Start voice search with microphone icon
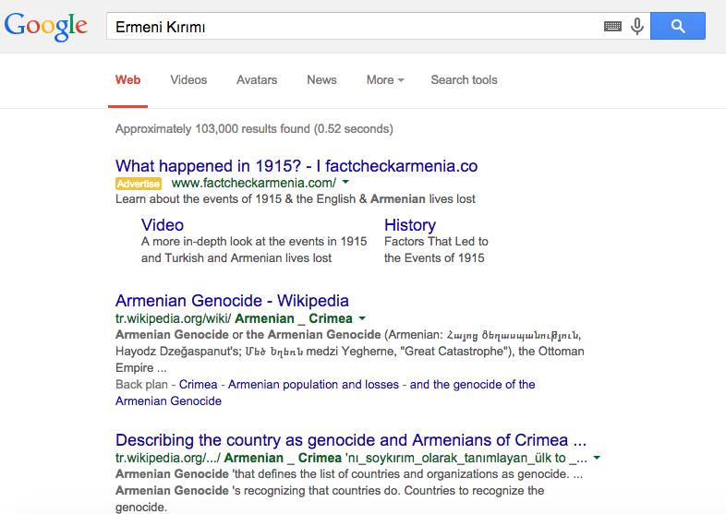This screenshot has height=514, width=726. (x=637, y=27)
